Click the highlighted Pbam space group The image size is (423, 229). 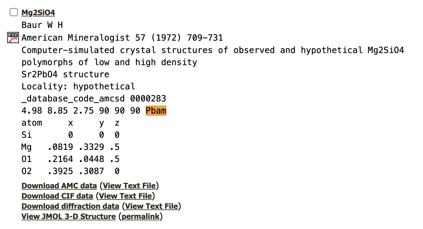click(156, 111)
